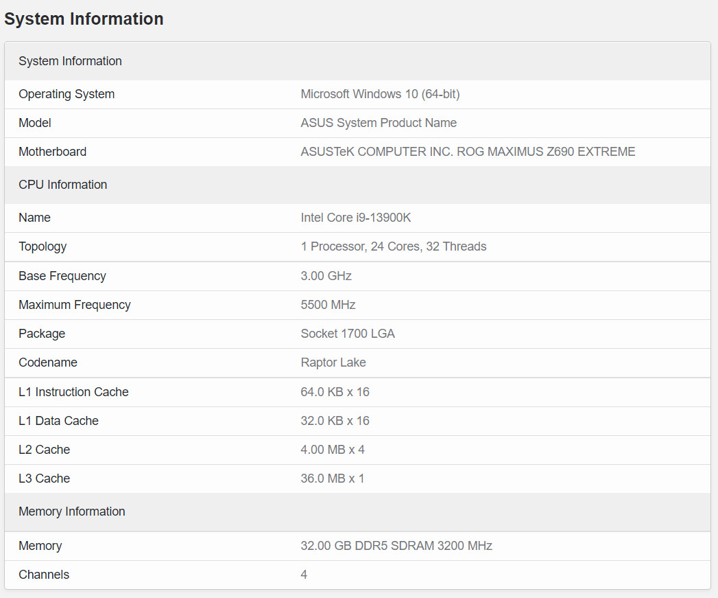Select the Intel Core i9-13900K name value
The height and width of the screenshot is (598, 718).
pos(355,218)
